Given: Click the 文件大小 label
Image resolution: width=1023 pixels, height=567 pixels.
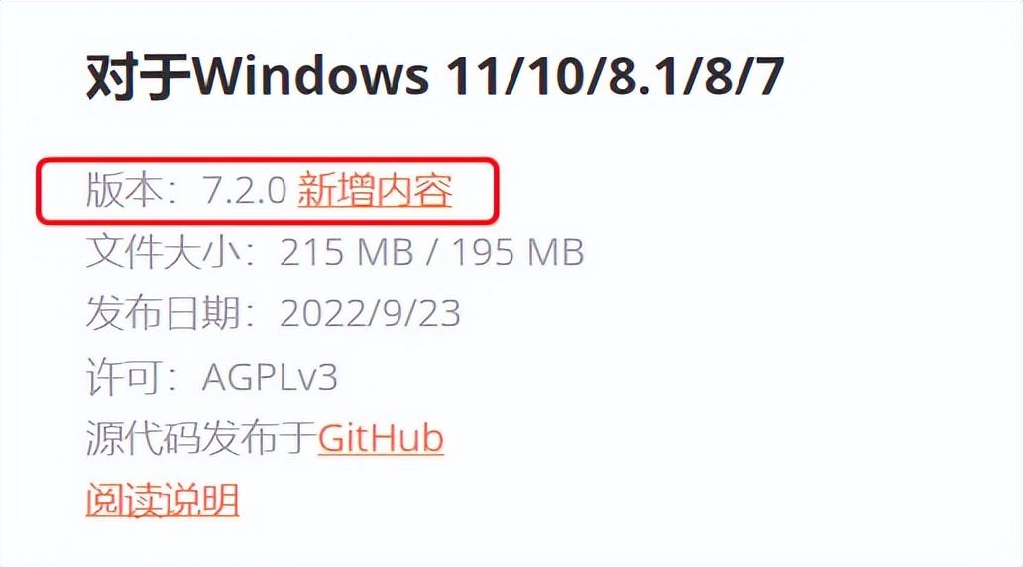Looking at the screenshot, I should click(163, 253).
